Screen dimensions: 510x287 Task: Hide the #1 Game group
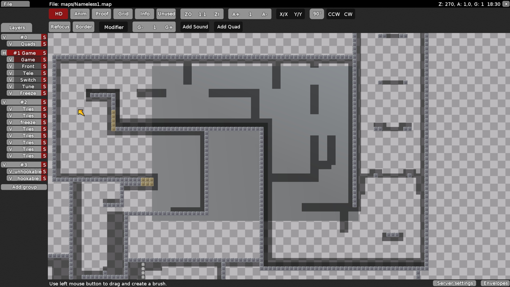tap(4, 53)
